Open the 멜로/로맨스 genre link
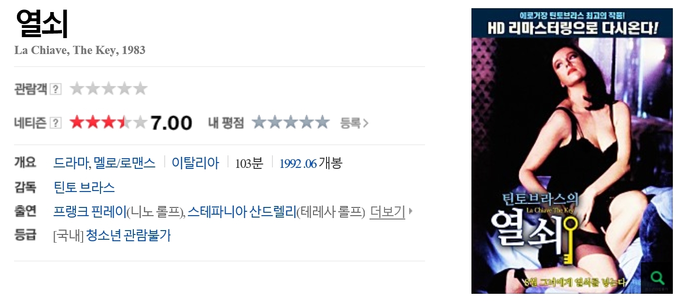683x302 pixels. [x=124, y=163]
